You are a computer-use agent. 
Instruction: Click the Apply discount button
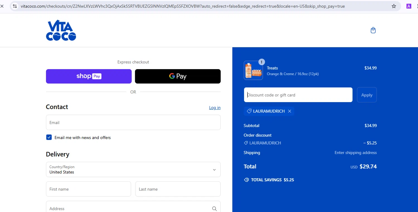[x=367, y=95]
